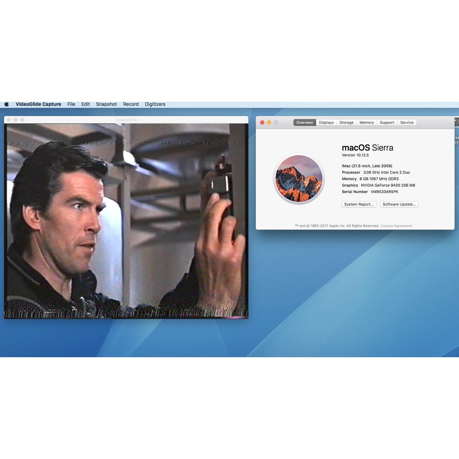459x459 pixels.
Task: Switch to the Storage tab
Action: (x=346, y=122)
